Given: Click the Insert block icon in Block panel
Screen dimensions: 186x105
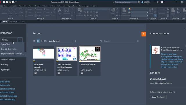Looking at the screenshot, I should 113,11.
